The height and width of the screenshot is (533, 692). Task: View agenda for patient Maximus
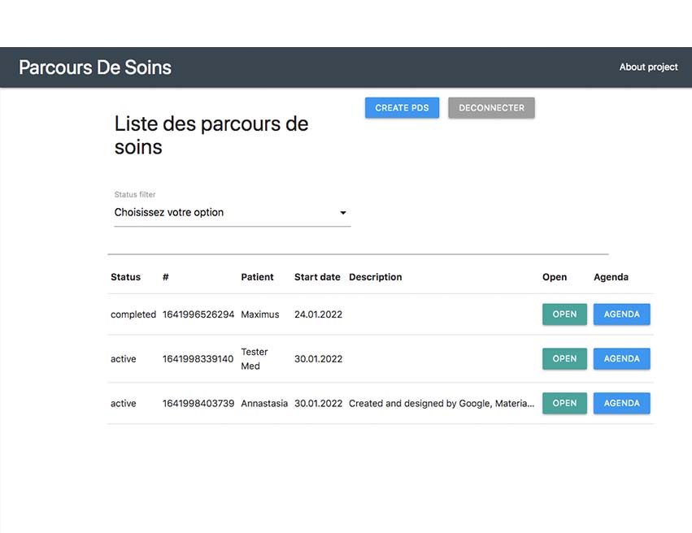coord(621,314)
